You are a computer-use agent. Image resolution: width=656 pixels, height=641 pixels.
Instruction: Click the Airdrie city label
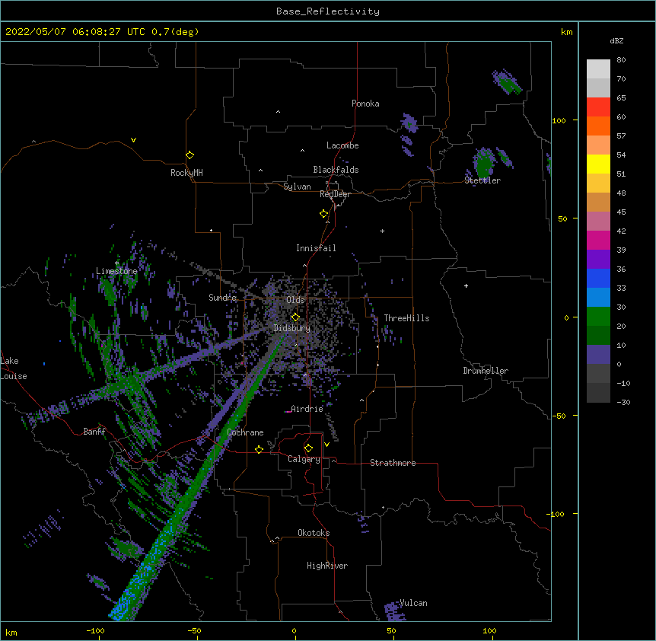307,409
